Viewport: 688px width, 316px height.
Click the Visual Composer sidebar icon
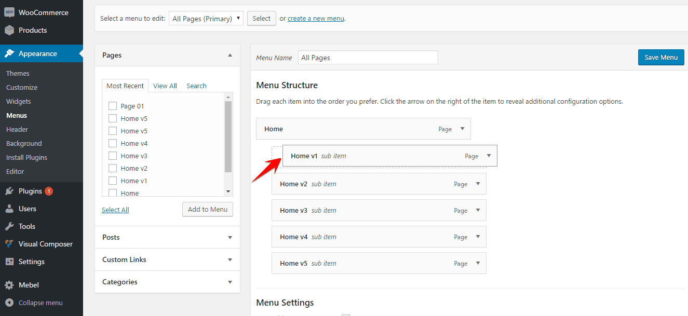click(8, 244)
